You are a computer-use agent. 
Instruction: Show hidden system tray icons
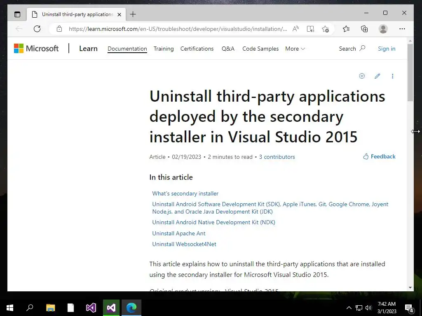coord(349,308)
